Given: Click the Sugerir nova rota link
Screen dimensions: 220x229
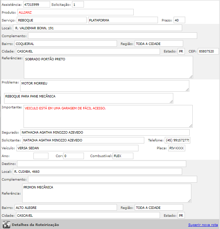Looking at the screenshot, I should coord(203,225).
